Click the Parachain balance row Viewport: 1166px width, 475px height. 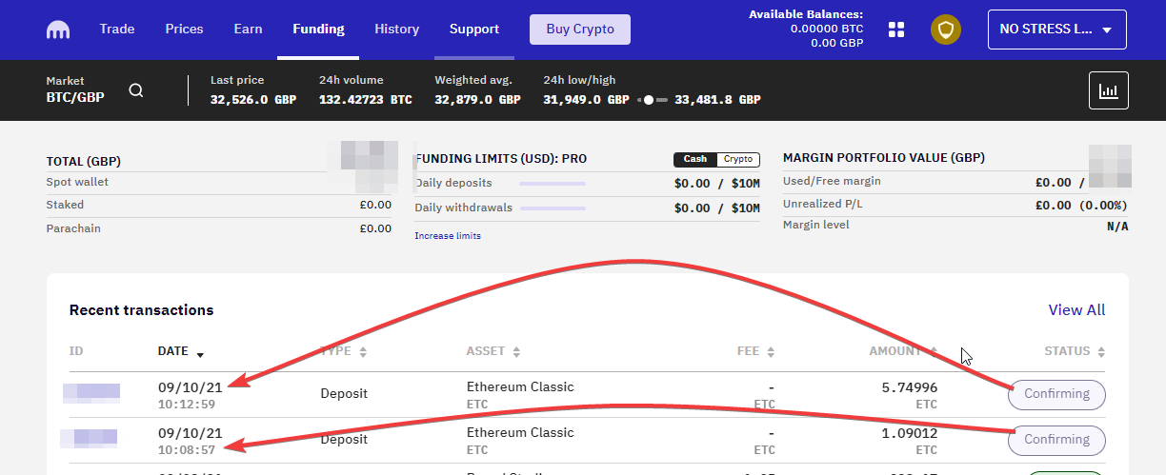point(219,228)
